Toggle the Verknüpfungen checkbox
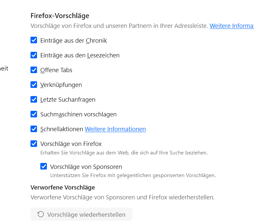254x221 pixels. 34,85
